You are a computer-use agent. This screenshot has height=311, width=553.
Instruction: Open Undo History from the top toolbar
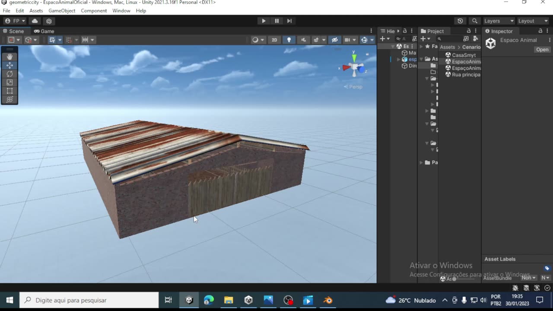click(460, 21)
